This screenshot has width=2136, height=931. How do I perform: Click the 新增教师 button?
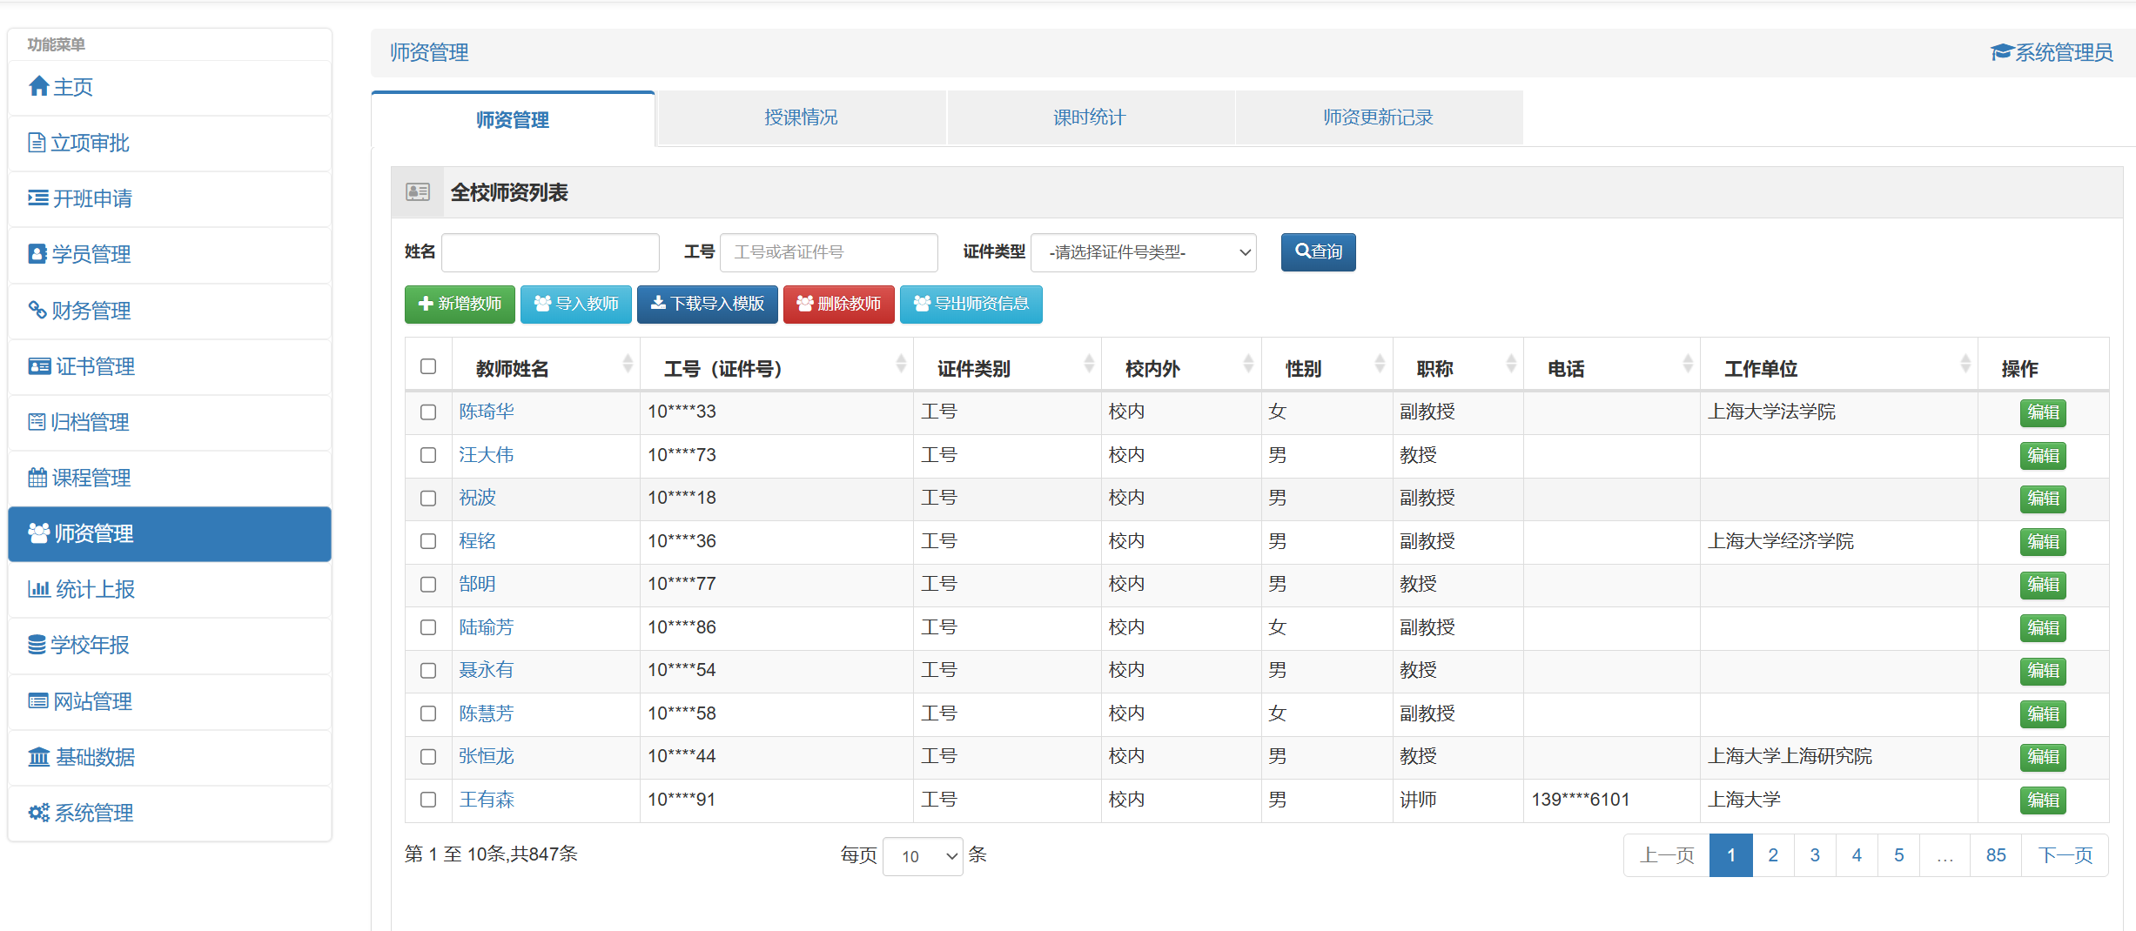pyautogui.click(x=460, y=304)
